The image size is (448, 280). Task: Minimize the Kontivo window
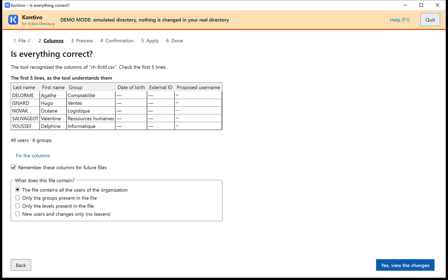coord(405,5)
